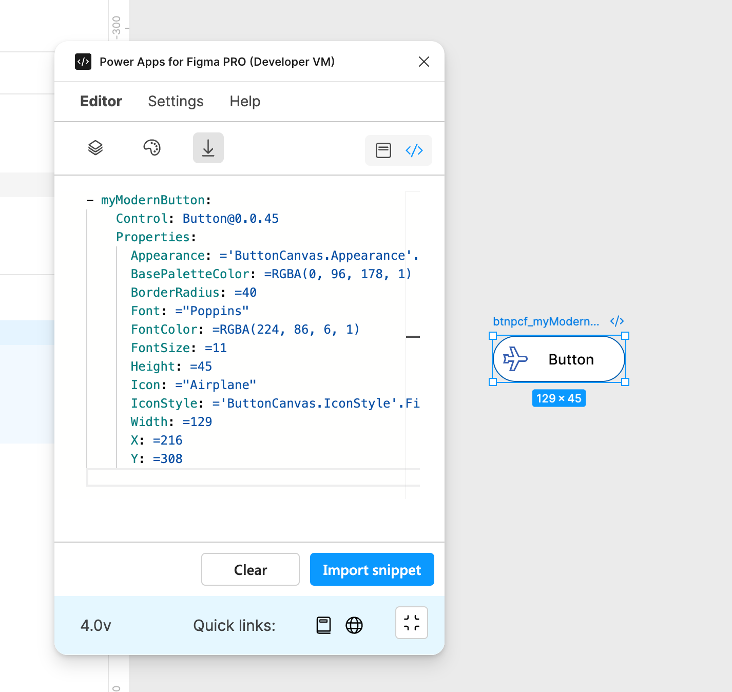Switch to the code view icon
Image resolution: width=732 pixels, height=692 pixels.
[414, 150]
